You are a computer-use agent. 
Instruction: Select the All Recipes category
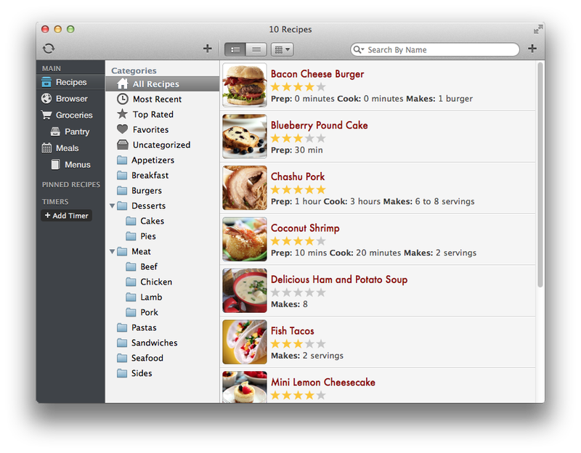(x=155, y=84)
